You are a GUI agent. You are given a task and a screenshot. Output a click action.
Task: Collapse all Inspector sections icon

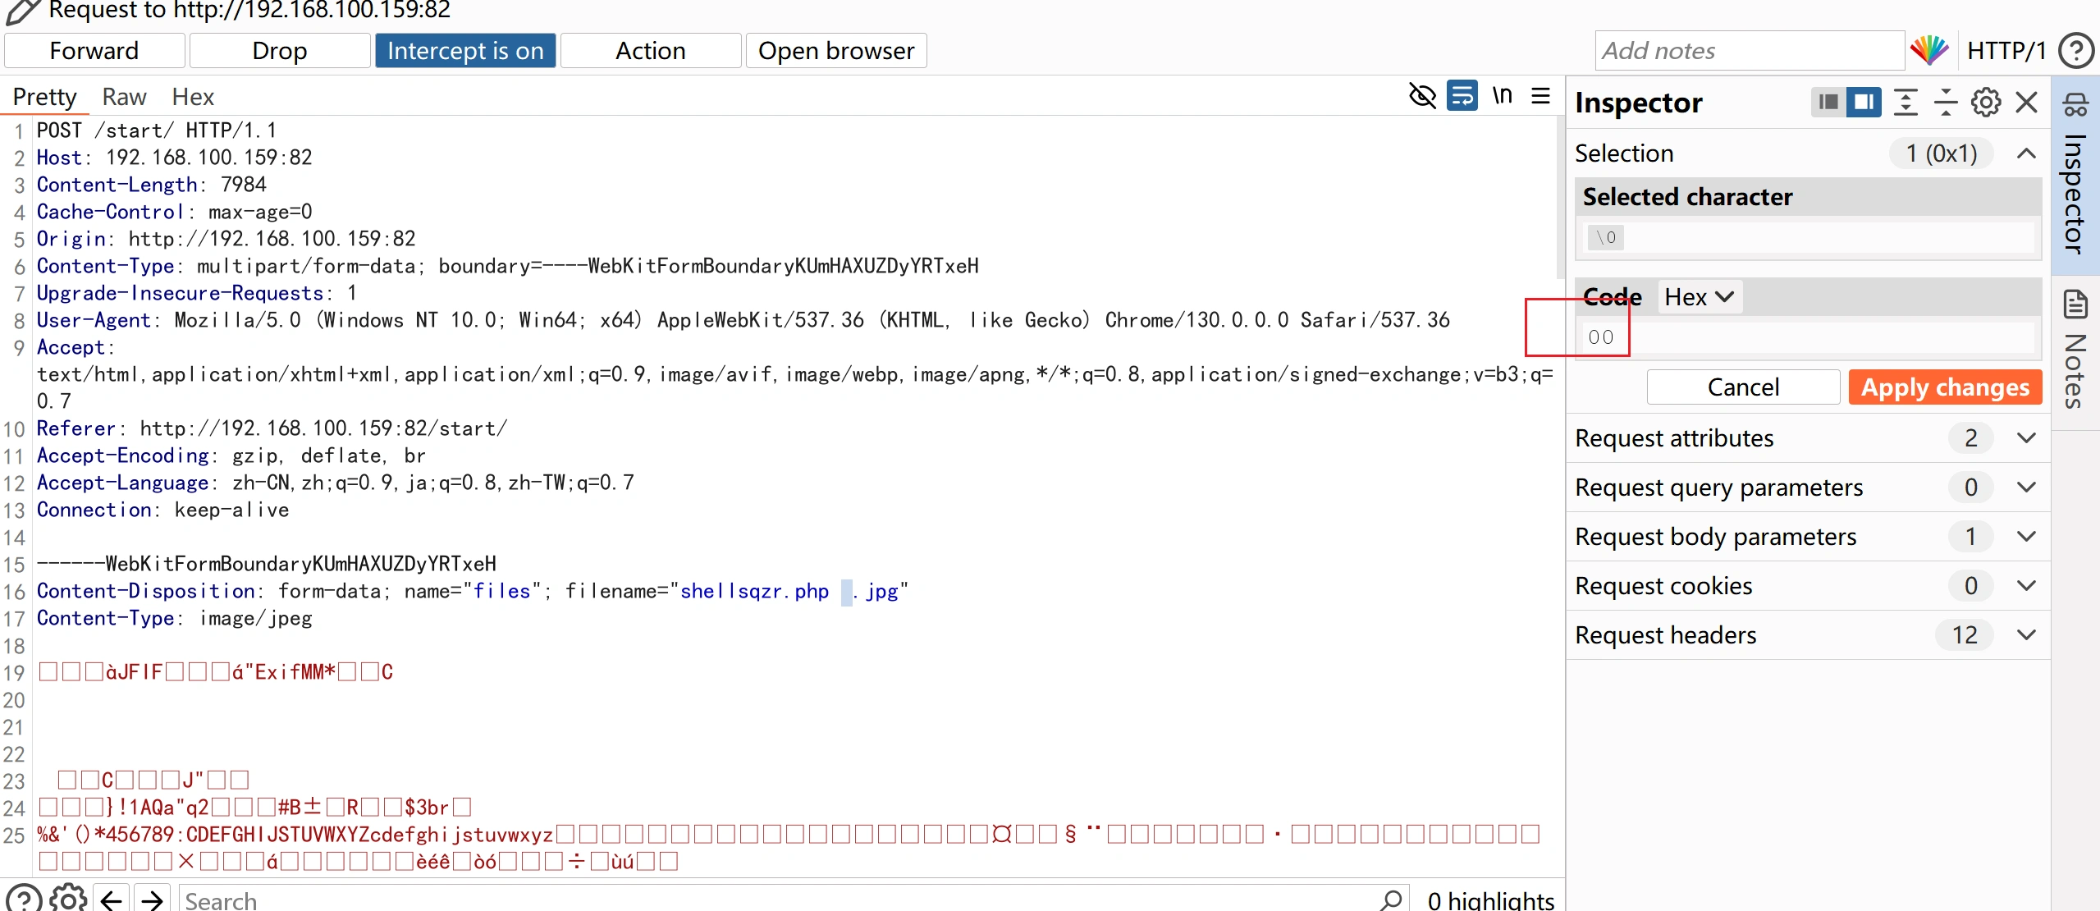point(1945,102)
